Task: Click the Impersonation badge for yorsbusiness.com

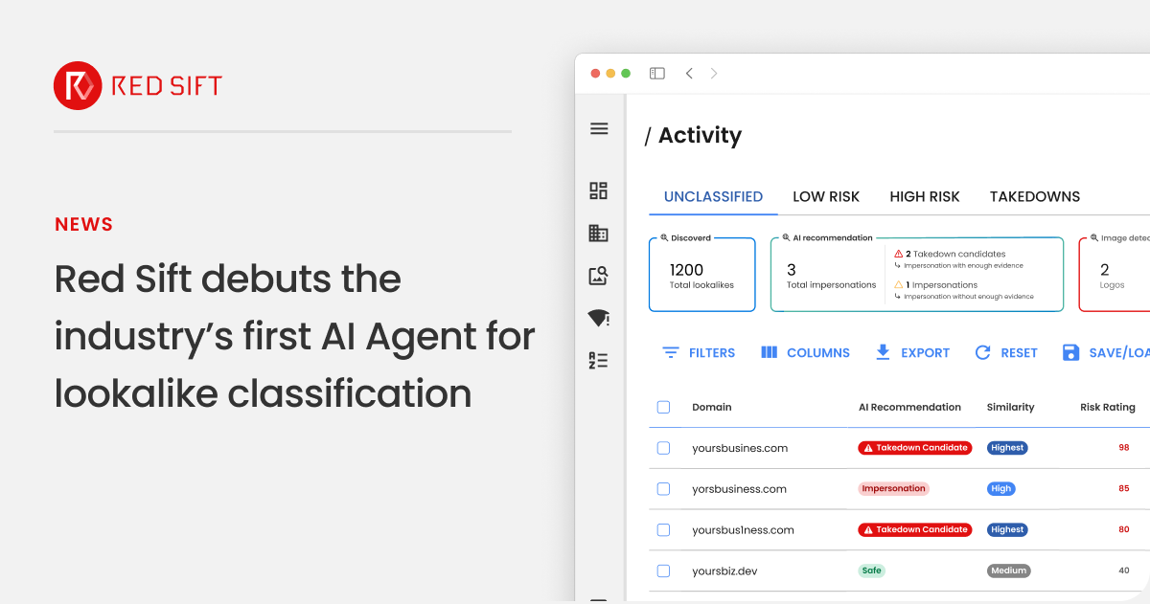Action: (x=893, y=488)
